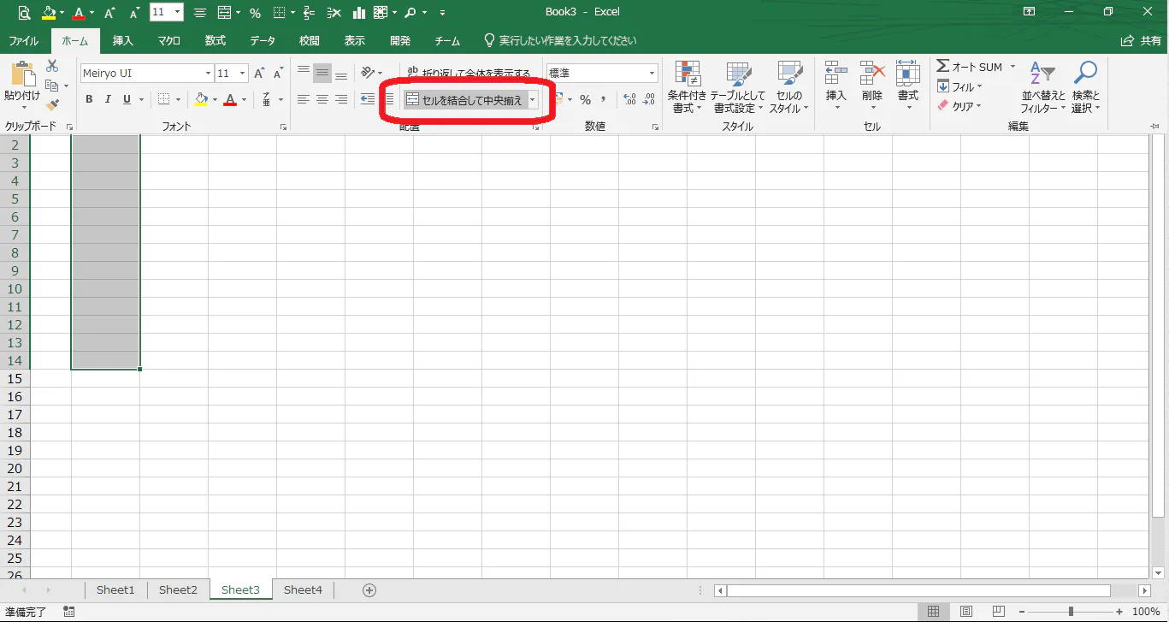Viewport: 1169px width, 622px height.
Task: Open Cell Styles (セルのスタイル) gallery
Action: pos(789,87)
